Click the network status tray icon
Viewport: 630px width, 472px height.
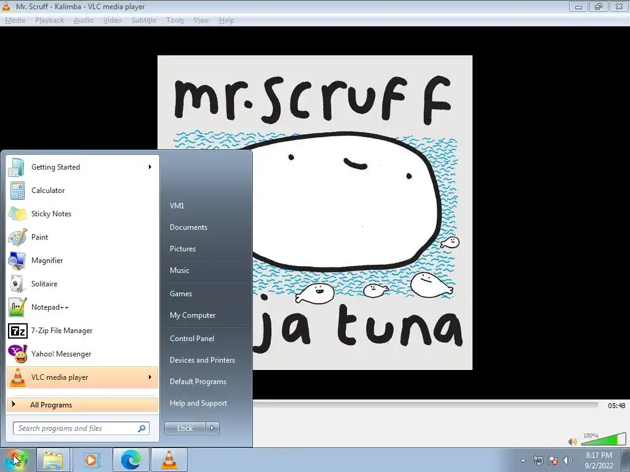(538, 460)
